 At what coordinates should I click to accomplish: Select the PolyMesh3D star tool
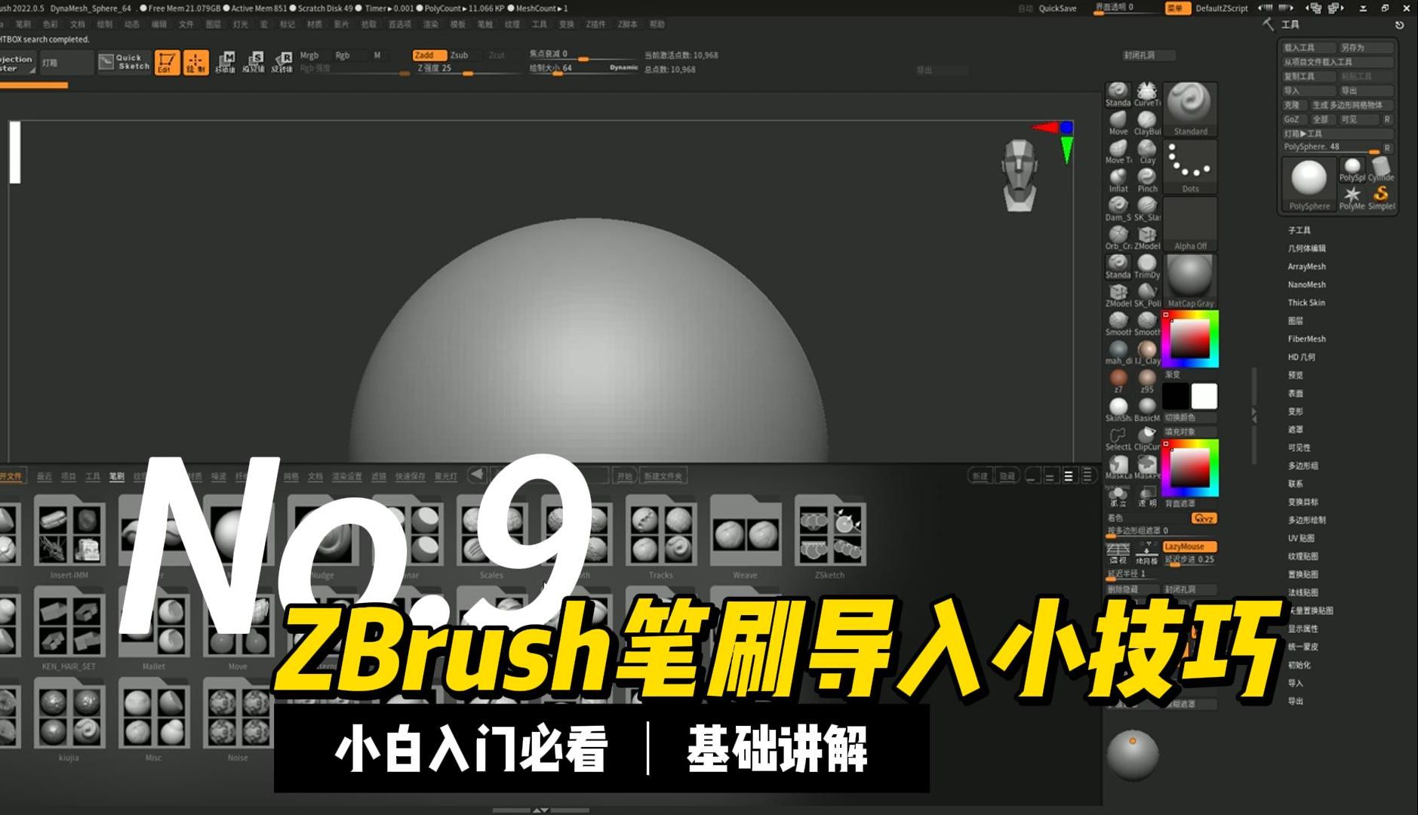click(1352, 198)
